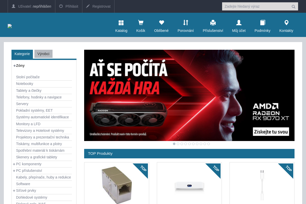Select the third banner slide dot
The width and height of the screenshot is (306, 204).
point(182,144)
